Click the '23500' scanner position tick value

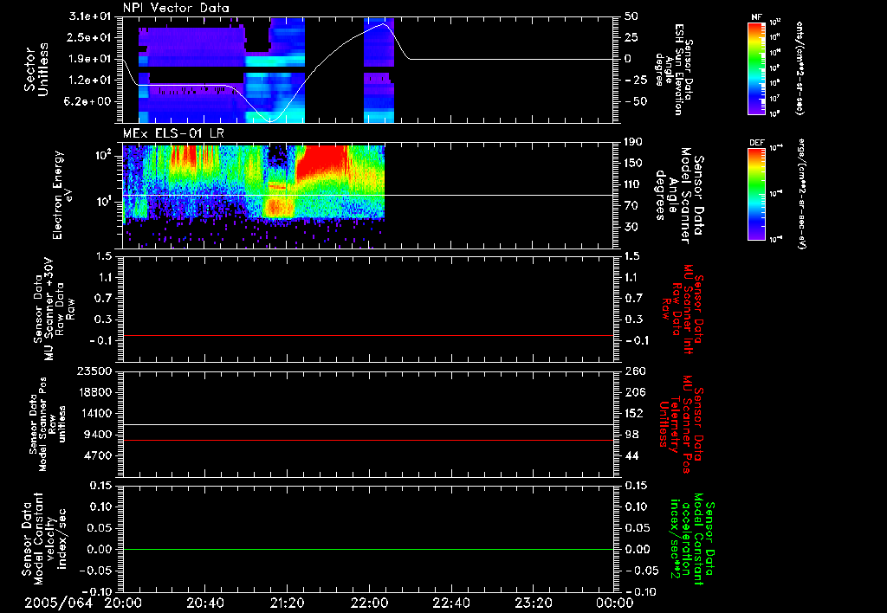coord(94,371)
